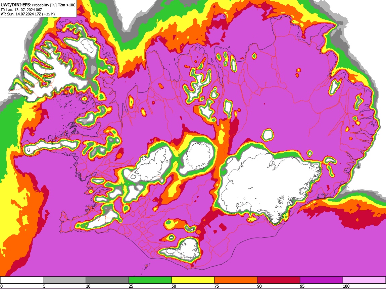
Task: Click the legend value '75'
Action: coord(216,286)
